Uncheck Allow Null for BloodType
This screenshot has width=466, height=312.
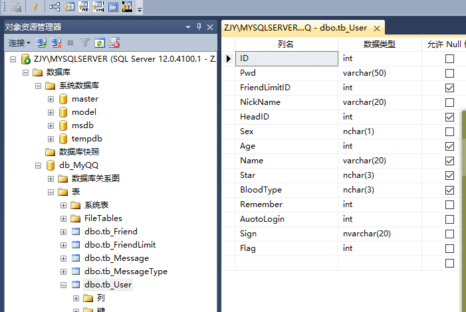coord(449,190)
